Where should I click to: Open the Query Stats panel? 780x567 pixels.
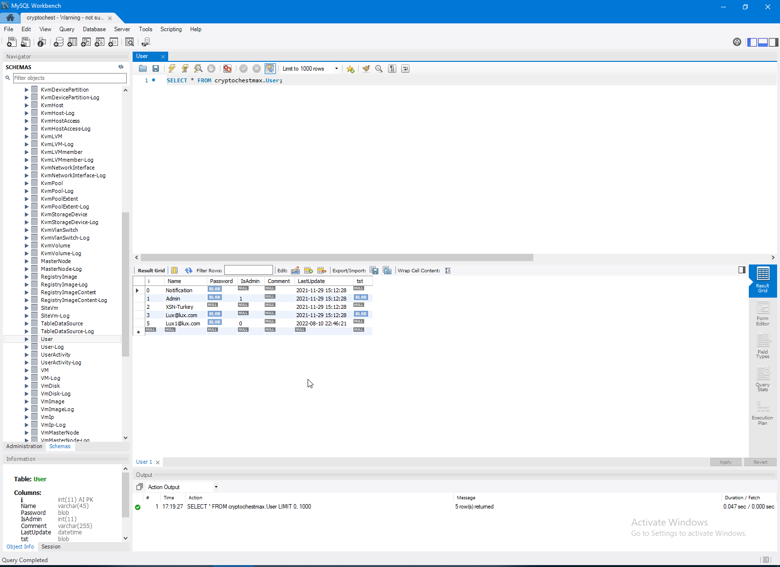763,379
